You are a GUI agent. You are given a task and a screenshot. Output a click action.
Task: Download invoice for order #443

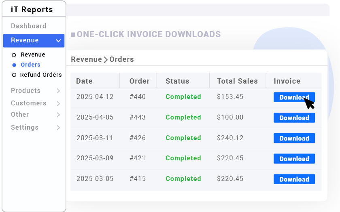coord(294,118)
